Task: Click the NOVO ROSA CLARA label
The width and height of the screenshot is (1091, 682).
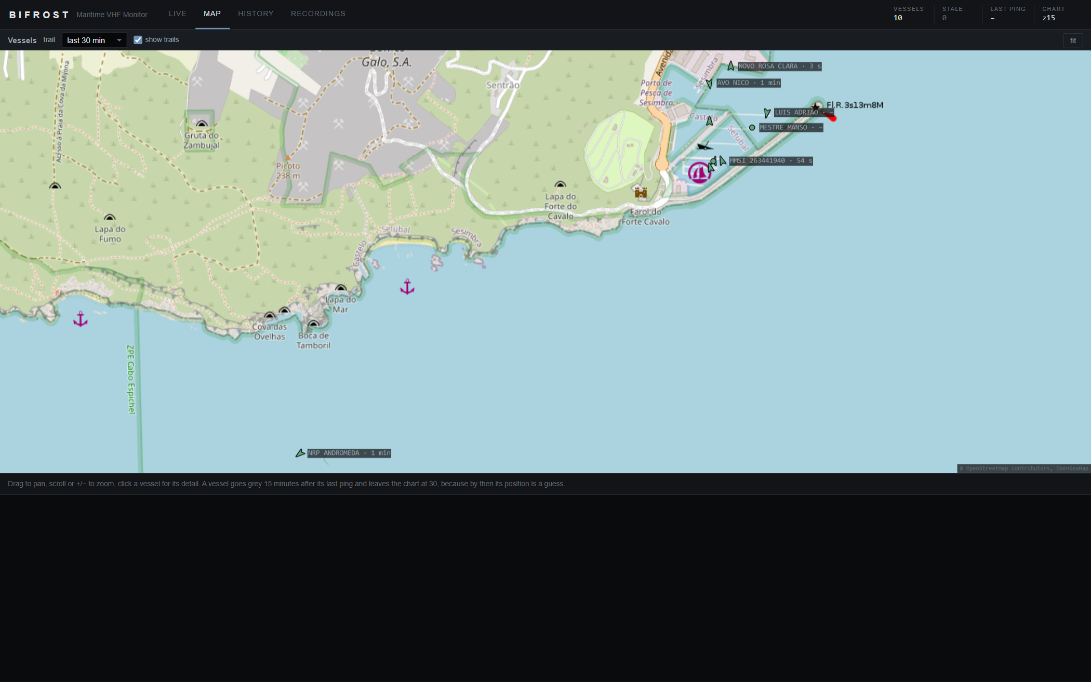Action: click(780, 66)
